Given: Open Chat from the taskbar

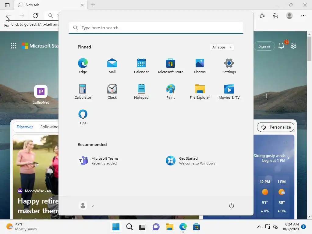Looking at the screenshot, I should click(x=156, y=227).
